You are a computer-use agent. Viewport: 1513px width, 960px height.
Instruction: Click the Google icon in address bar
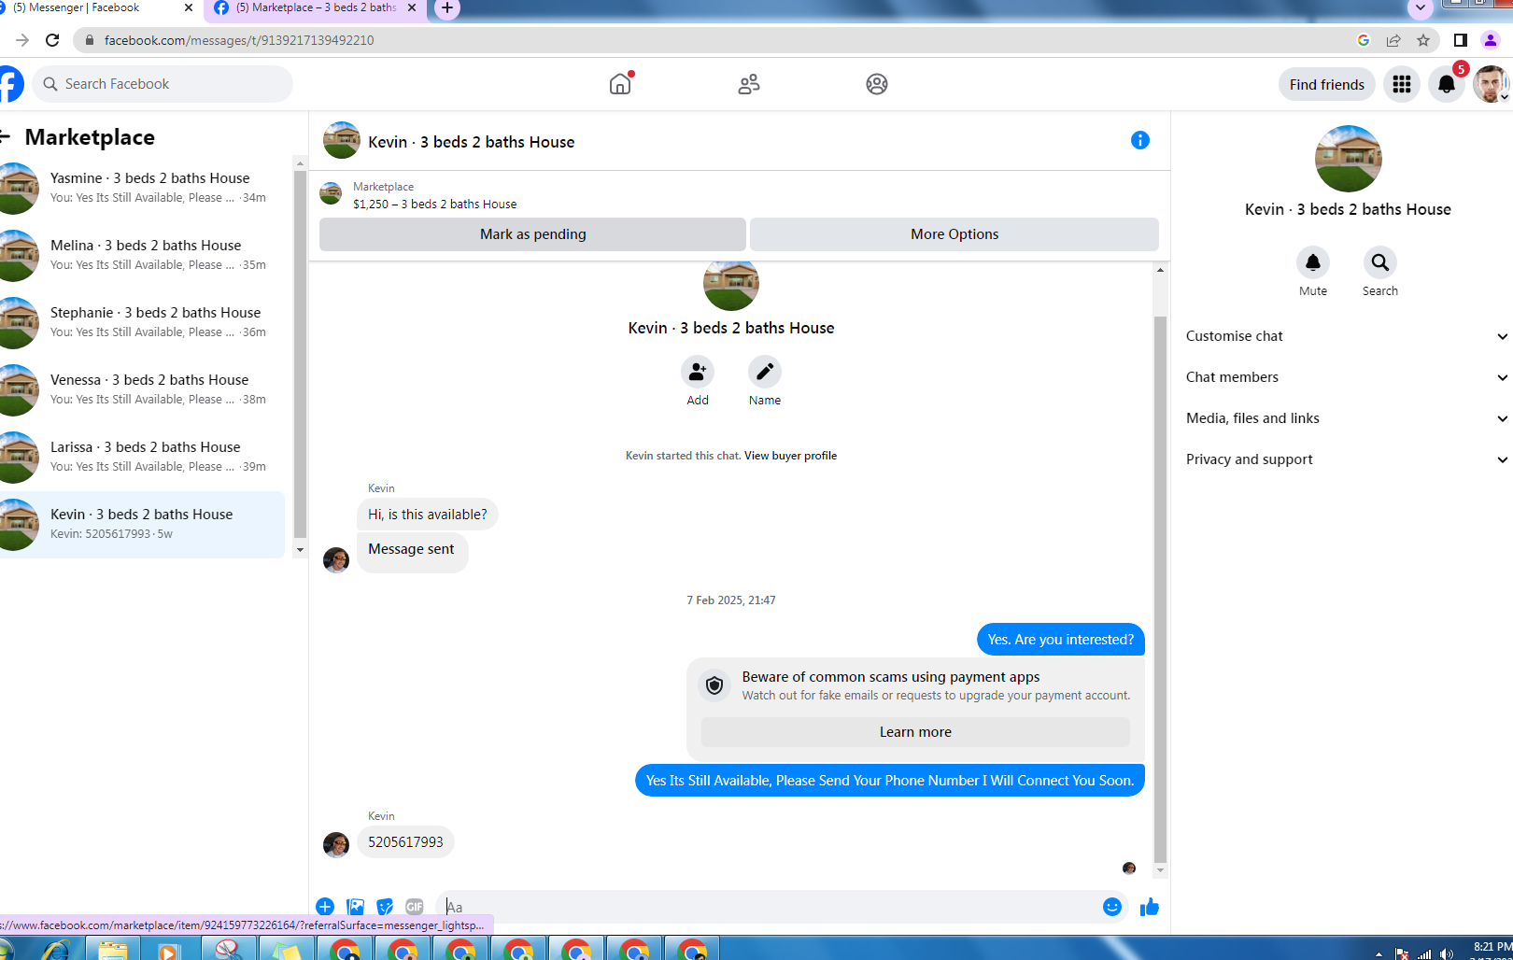tap(1364, 40)
